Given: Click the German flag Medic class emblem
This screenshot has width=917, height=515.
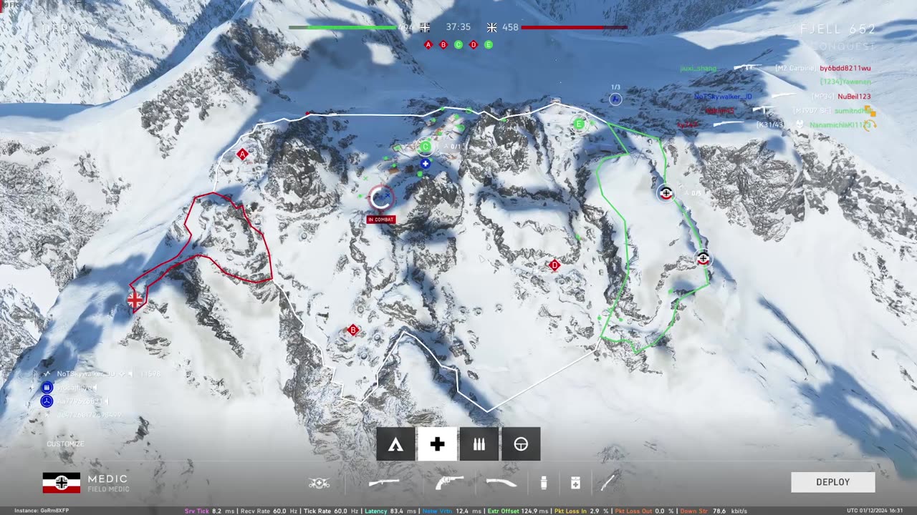Looking at the screenshot, I should (62, 483).
